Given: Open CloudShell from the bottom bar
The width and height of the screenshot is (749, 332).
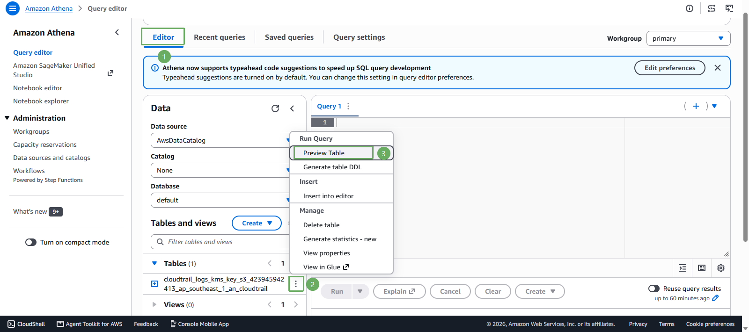Looking at the screenshot, I should click(26, 324).
